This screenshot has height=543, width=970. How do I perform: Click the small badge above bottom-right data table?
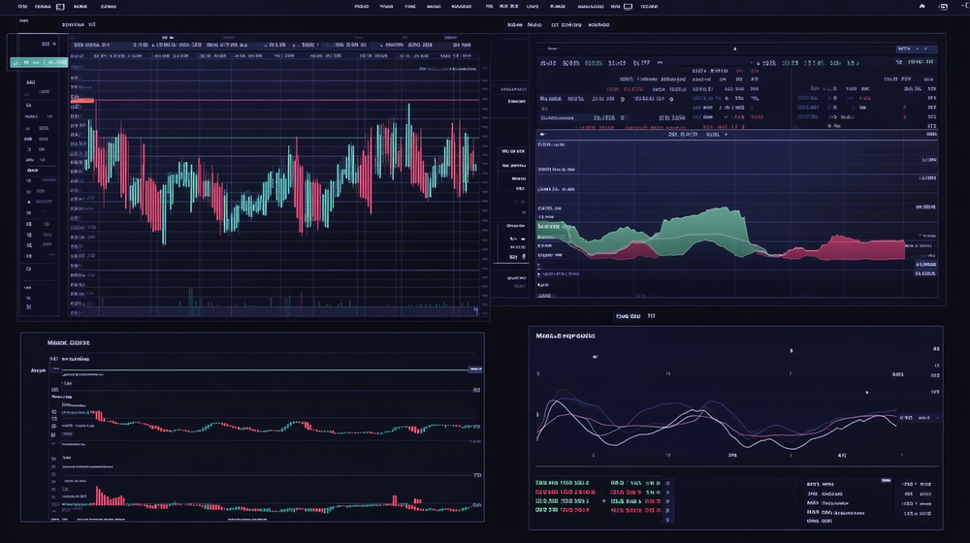point(885,480)
